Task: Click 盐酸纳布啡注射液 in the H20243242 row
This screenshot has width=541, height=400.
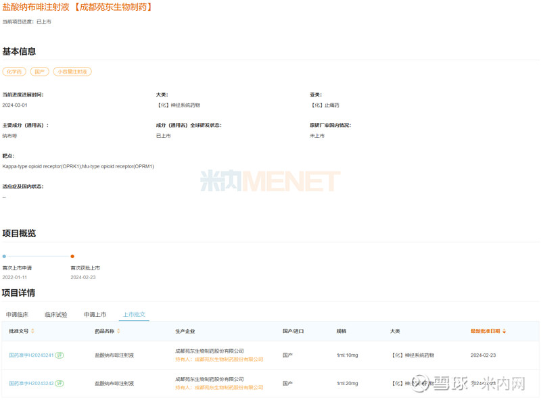Action: (x=114, y=384)
